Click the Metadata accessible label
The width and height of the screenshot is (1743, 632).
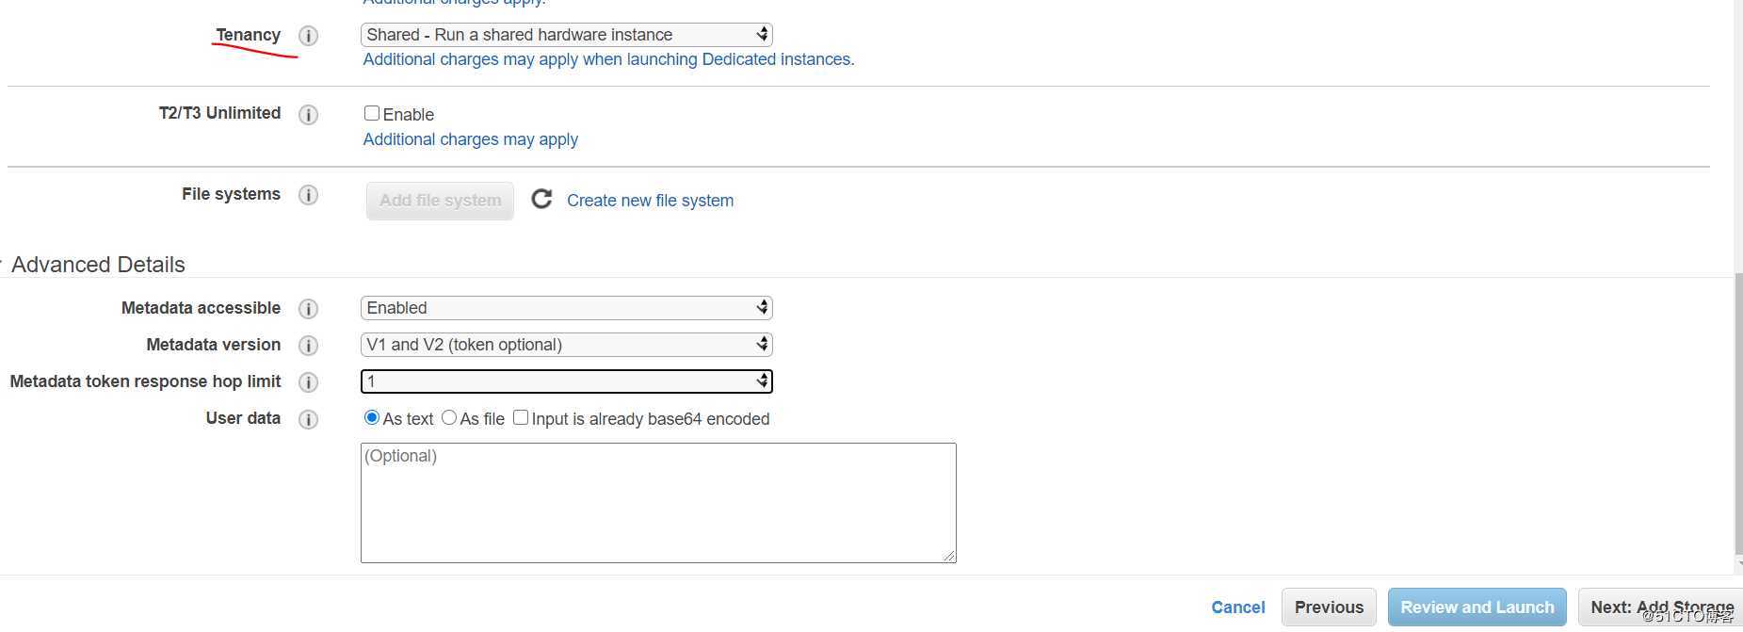click(201, 308)
